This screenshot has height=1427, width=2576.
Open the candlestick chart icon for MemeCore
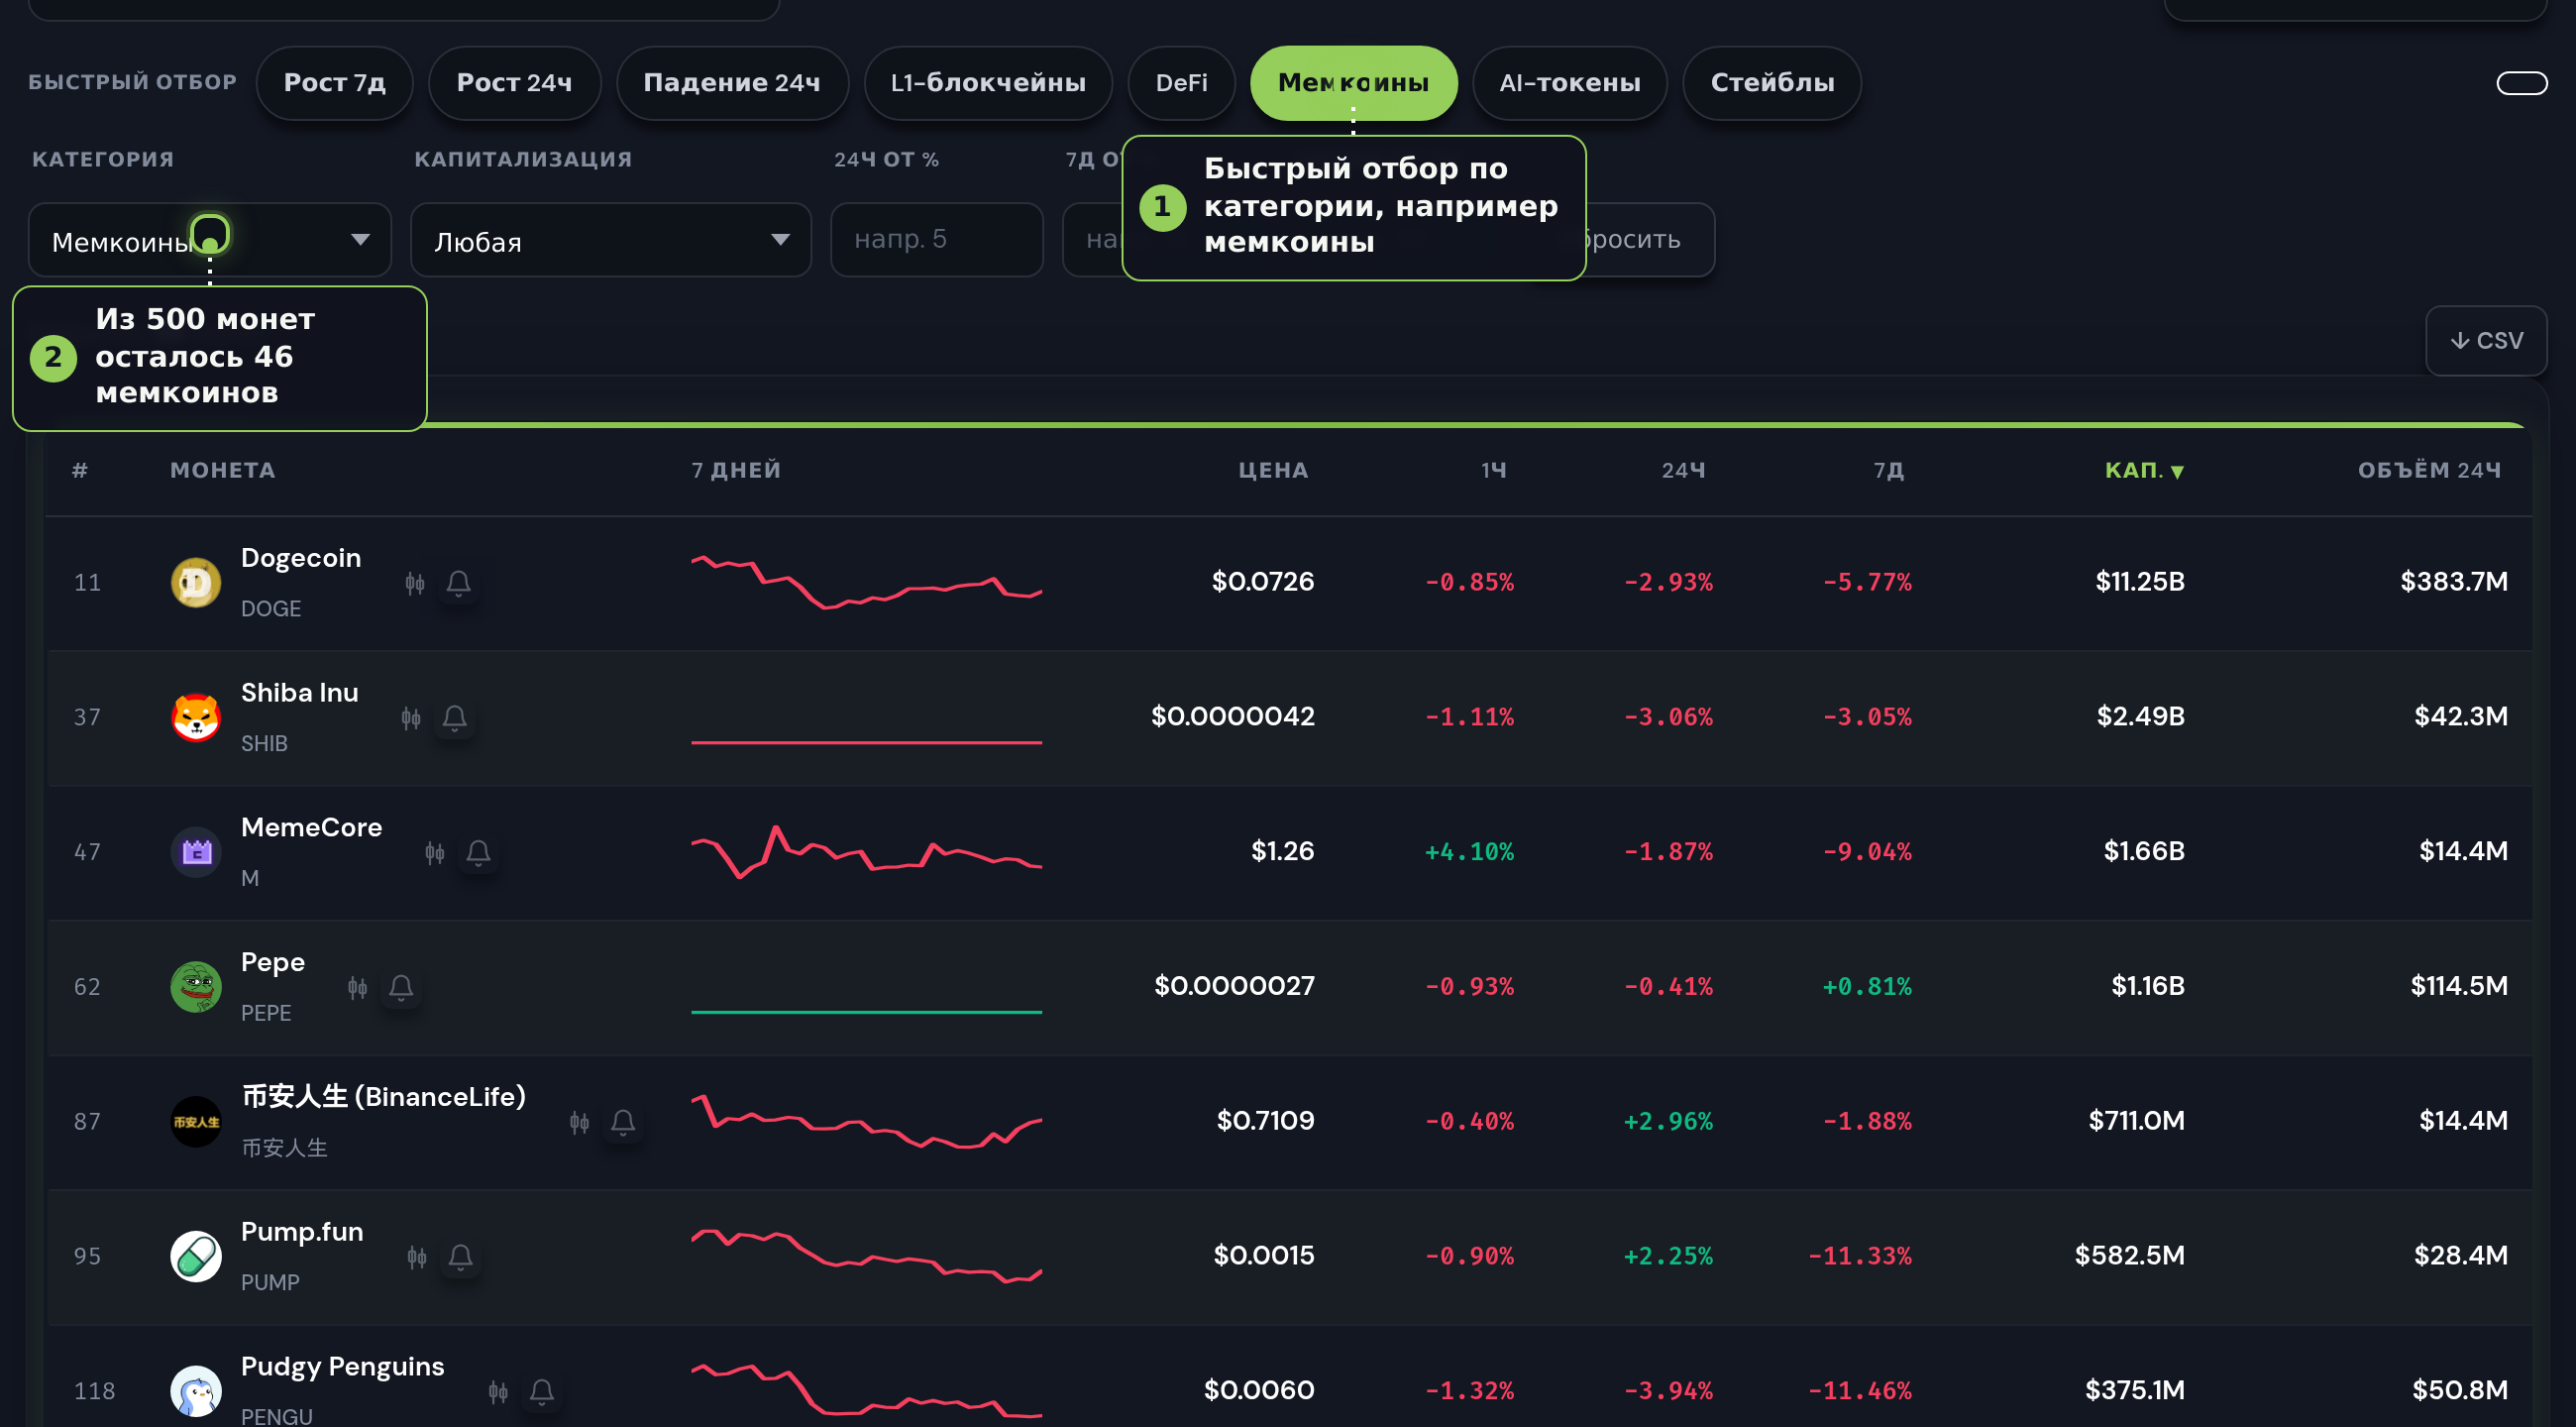434,853
